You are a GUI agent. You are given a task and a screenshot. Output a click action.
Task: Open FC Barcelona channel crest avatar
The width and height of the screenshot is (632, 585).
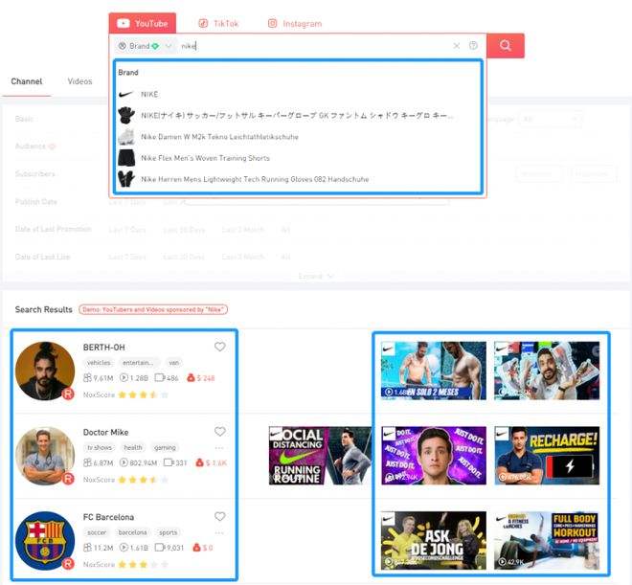click(45, 541)
